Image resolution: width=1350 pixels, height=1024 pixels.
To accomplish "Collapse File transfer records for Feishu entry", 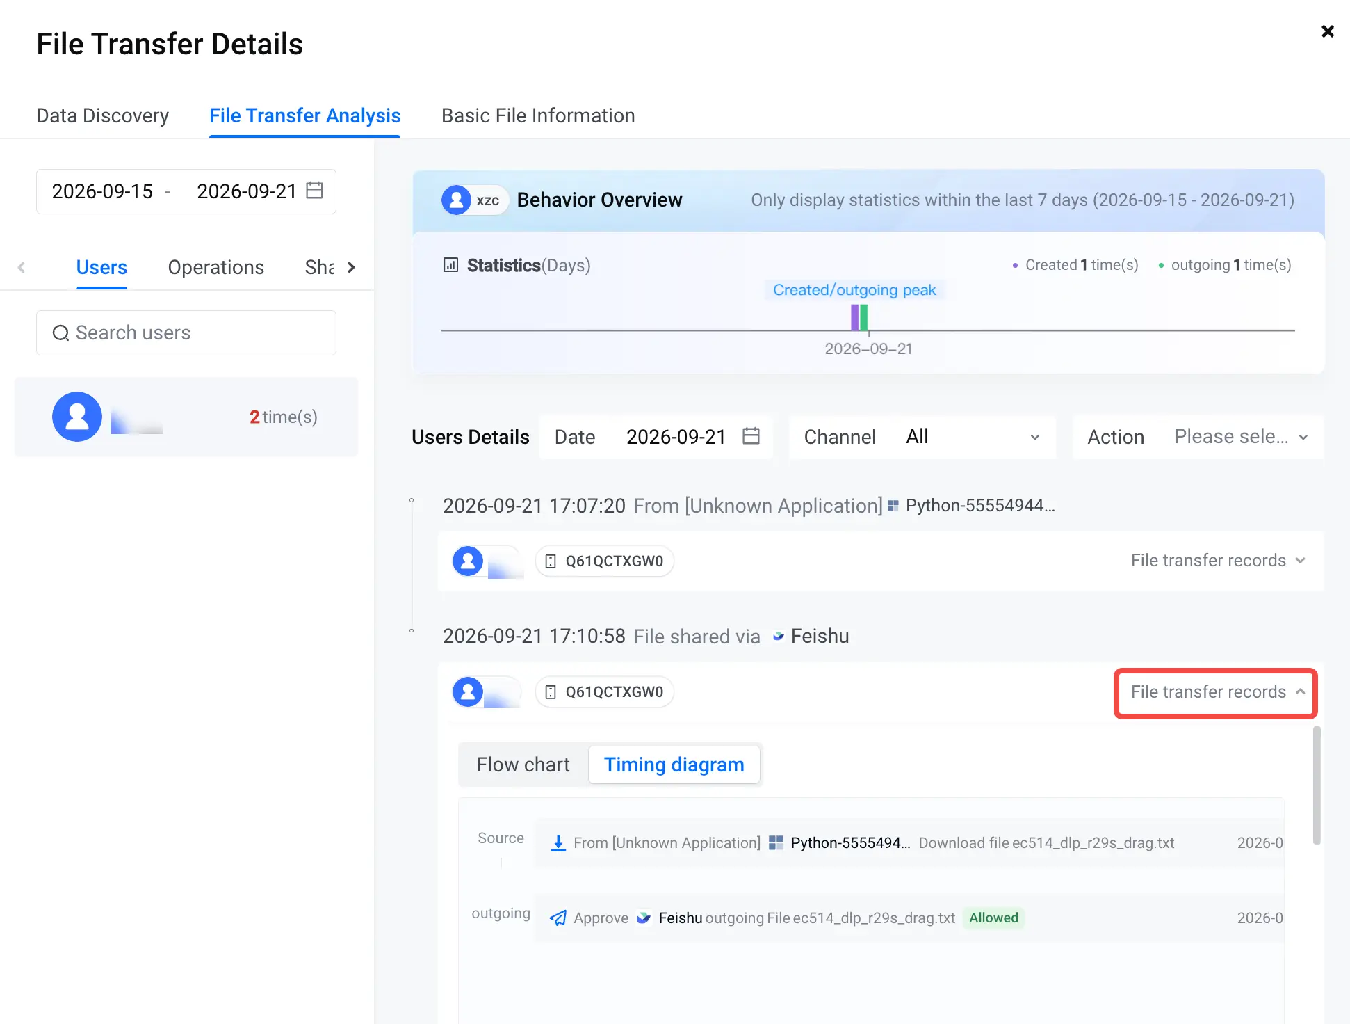I will 1216,692.
